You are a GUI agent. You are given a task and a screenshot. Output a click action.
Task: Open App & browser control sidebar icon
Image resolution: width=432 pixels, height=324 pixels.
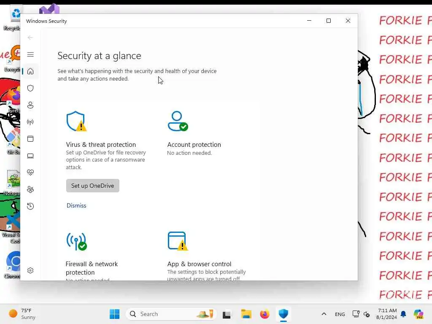point(30,138)
